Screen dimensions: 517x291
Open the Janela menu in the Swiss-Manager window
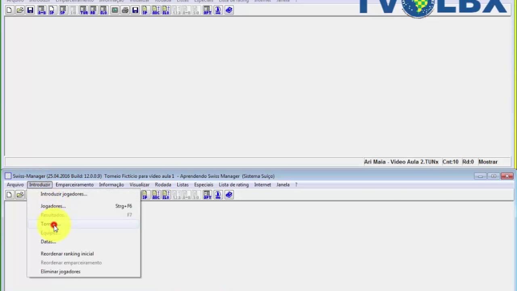(283, 185)
